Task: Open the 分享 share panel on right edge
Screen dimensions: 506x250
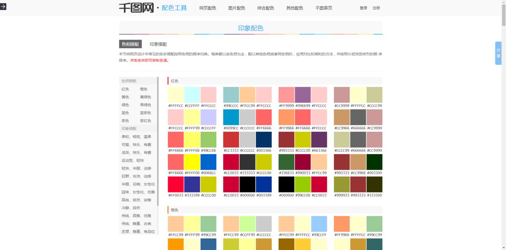Action: coord(498,53)
